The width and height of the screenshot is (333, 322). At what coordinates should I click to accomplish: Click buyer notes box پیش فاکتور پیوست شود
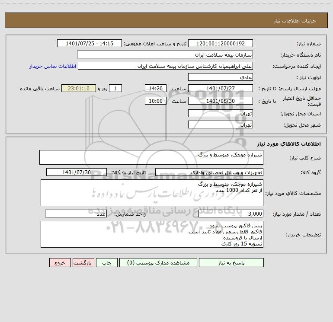tap(152, 234)
